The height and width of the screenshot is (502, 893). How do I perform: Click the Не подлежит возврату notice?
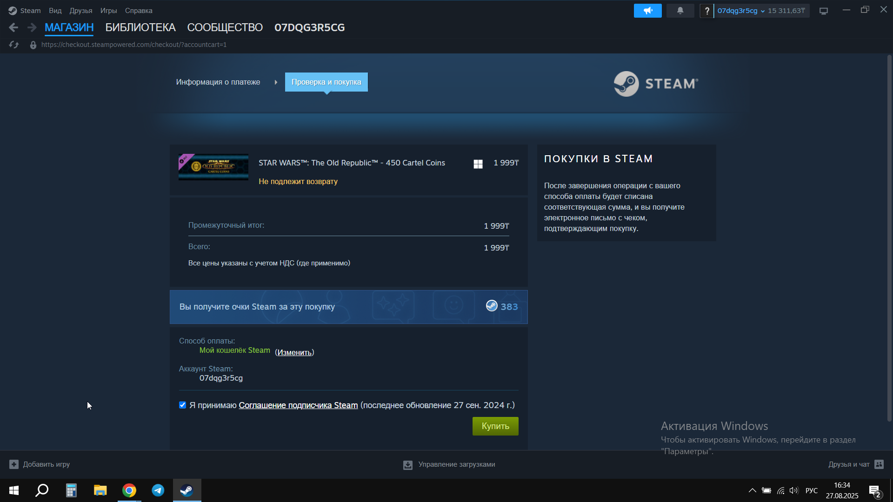tap(298, 181)
